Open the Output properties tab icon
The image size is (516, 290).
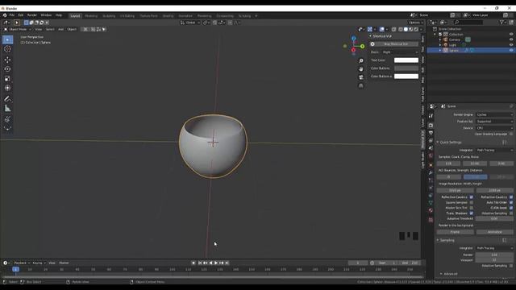(431, 133)
